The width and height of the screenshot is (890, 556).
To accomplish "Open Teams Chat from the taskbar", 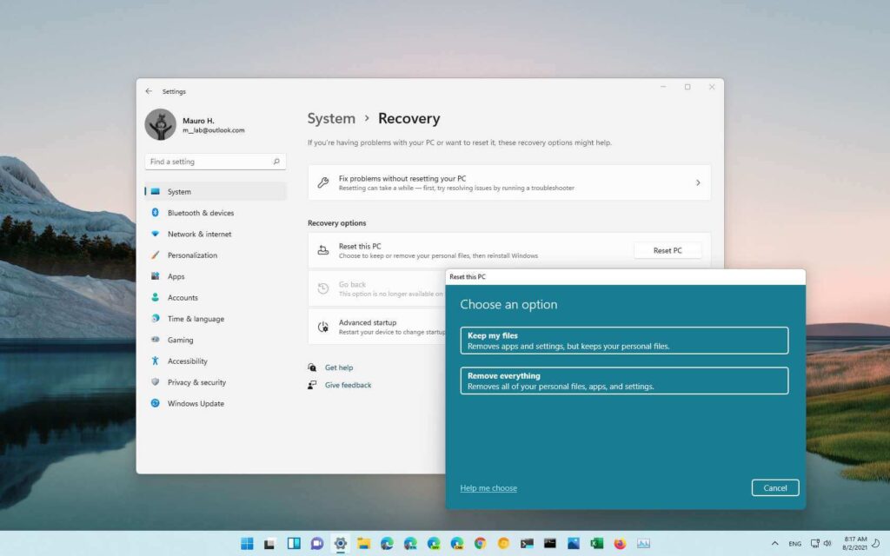I will (316, 544).
